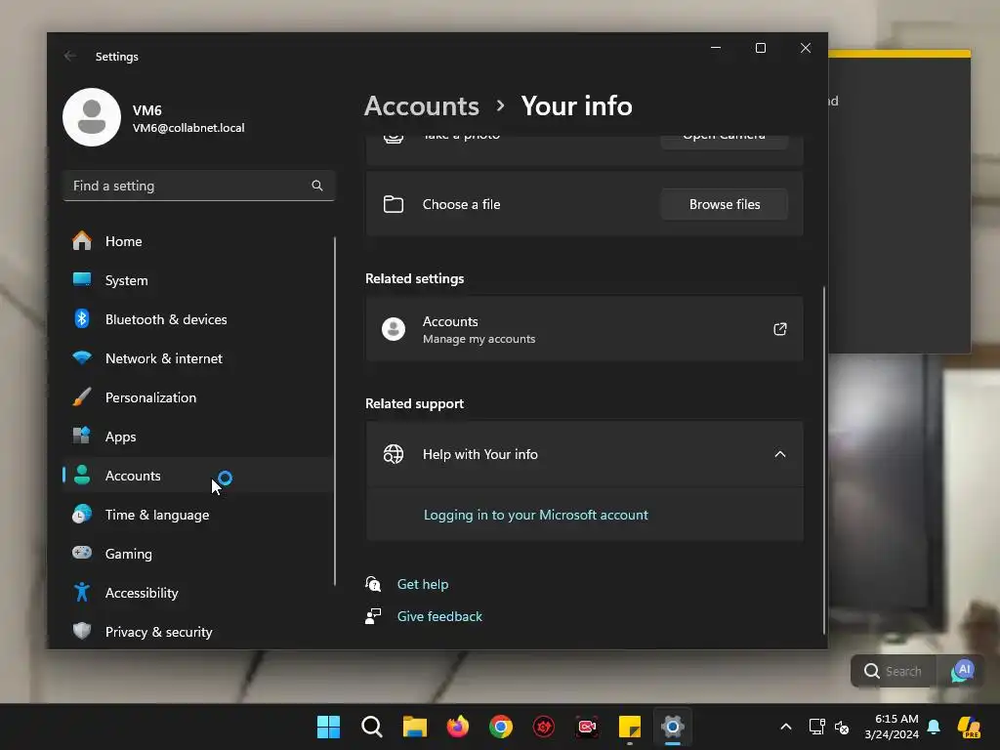Screen dimensions: 1000x750
Task: Click the notification bell icon
Action: pyautogui.click(x=934, y=727)
